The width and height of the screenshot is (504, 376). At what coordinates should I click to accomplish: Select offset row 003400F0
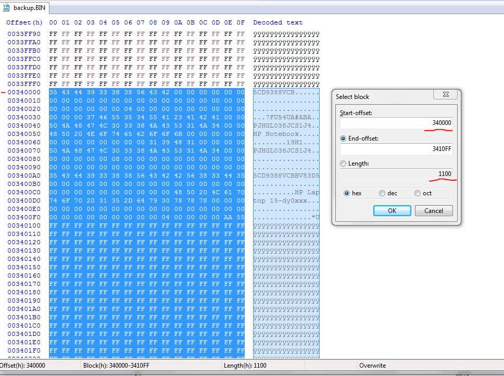pos(24,217)
